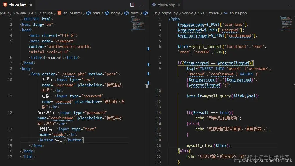Click the '</form>' closing tag
This screenshot has height=166, width=295.
36,145
